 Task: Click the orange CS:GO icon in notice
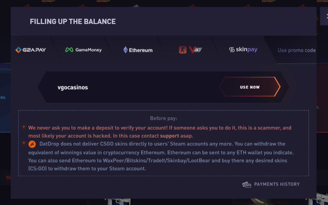tap(32, 144)
